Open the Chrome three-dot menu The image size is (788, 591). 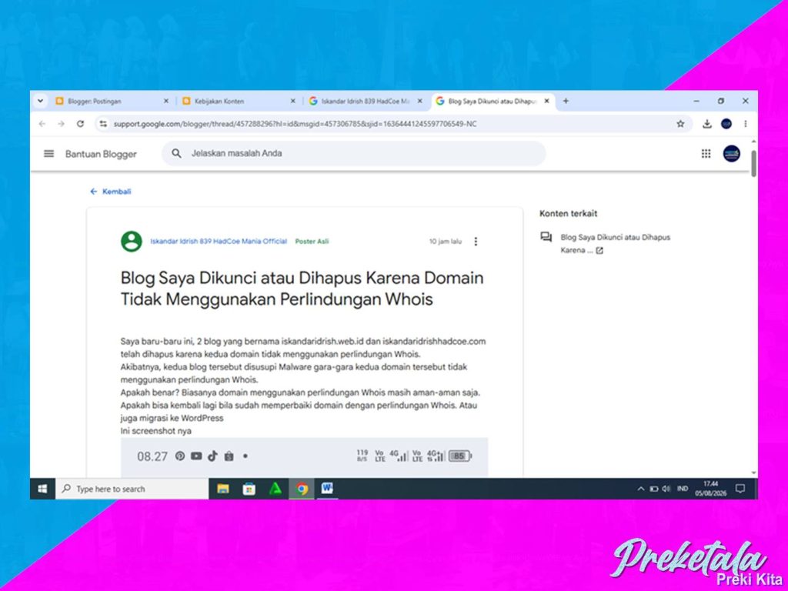coord(745,124)
